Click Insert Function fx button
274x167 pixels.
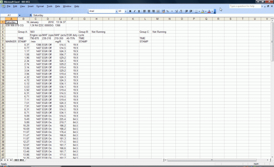coord(30,15)
